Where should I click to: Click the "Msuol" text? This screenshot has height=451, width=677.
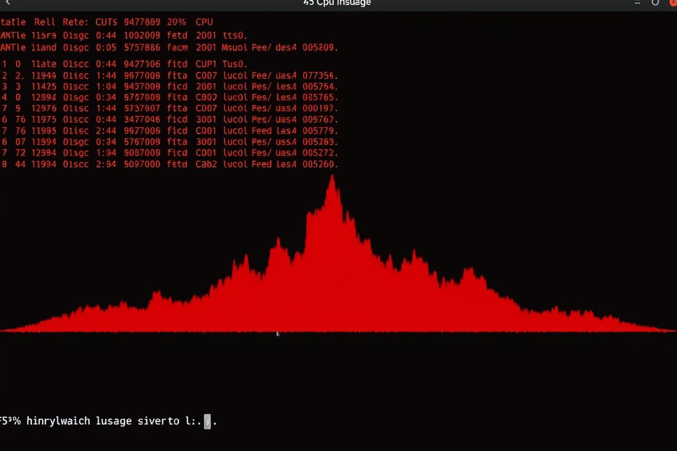click(234, 48)
